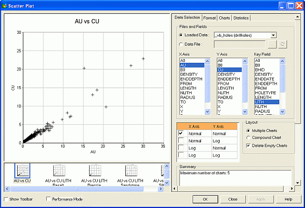Toggle the Performance Mode checkbox
Viewport: 305px width, 208px height.
[49, 199]
